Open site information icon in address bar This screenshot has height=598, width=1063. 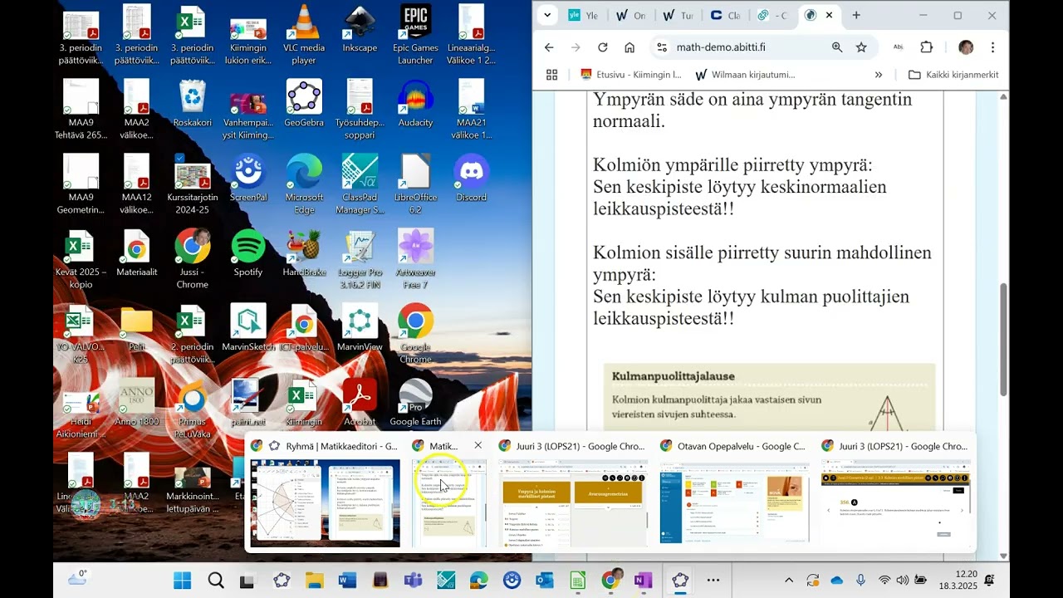pyautogui.click(x=661, y=47)
